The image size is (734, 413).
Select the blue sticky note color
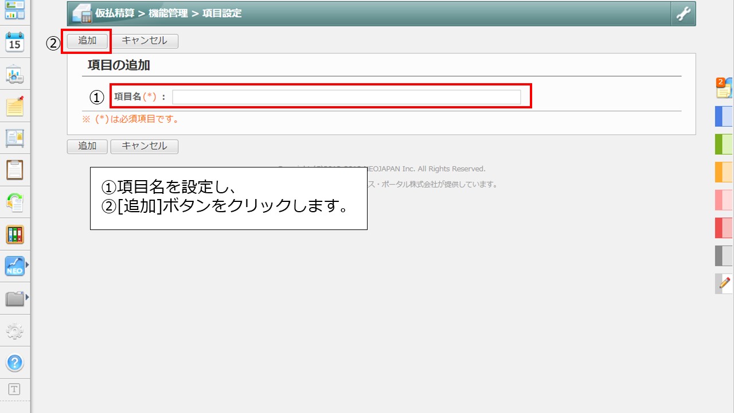point(724,116)
